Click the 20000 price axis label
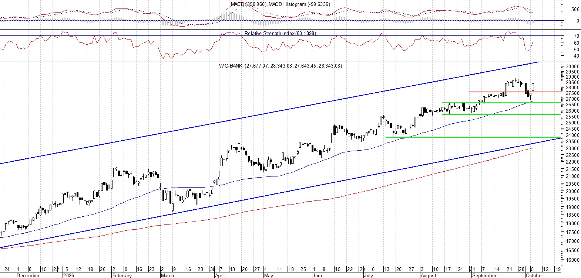 point(572,191)
